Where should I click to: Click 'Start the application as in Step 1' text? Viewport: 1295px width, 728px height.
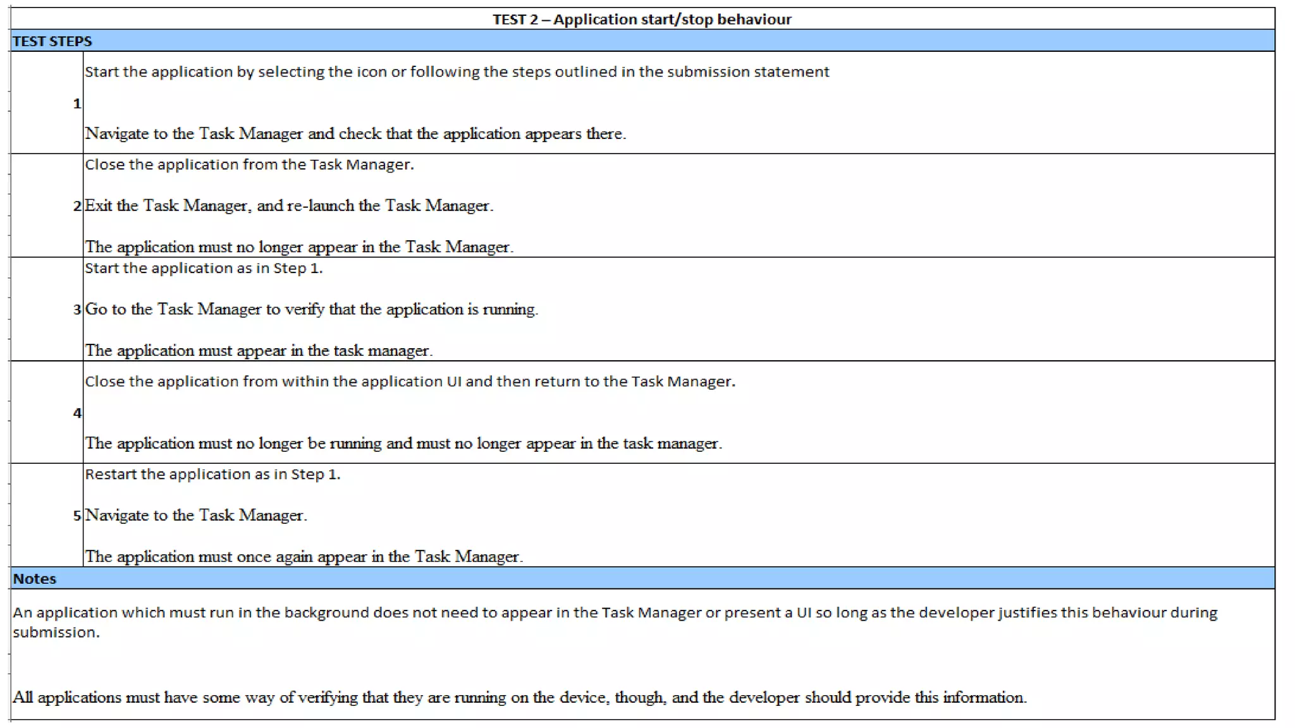[204, 269]
